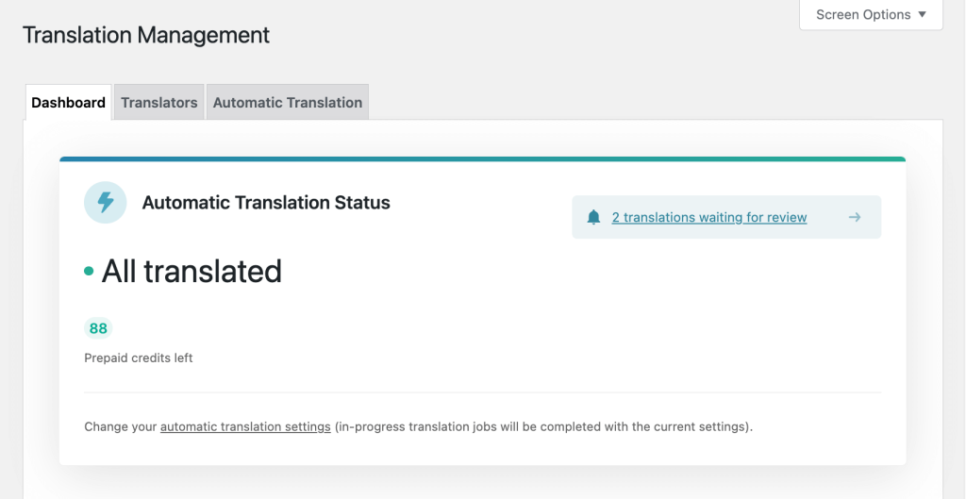The width and height of the screenshot is (966, 499).
Task: Open automatic translation settings link
Action: coord(245,426)
